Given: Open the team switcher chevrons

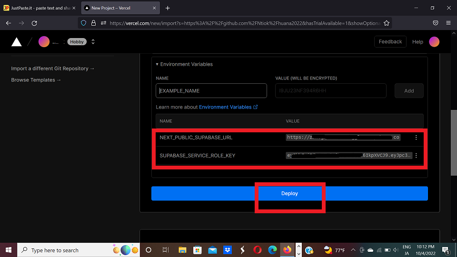Looking at the screenshot, I should click(x=93, y=42).
